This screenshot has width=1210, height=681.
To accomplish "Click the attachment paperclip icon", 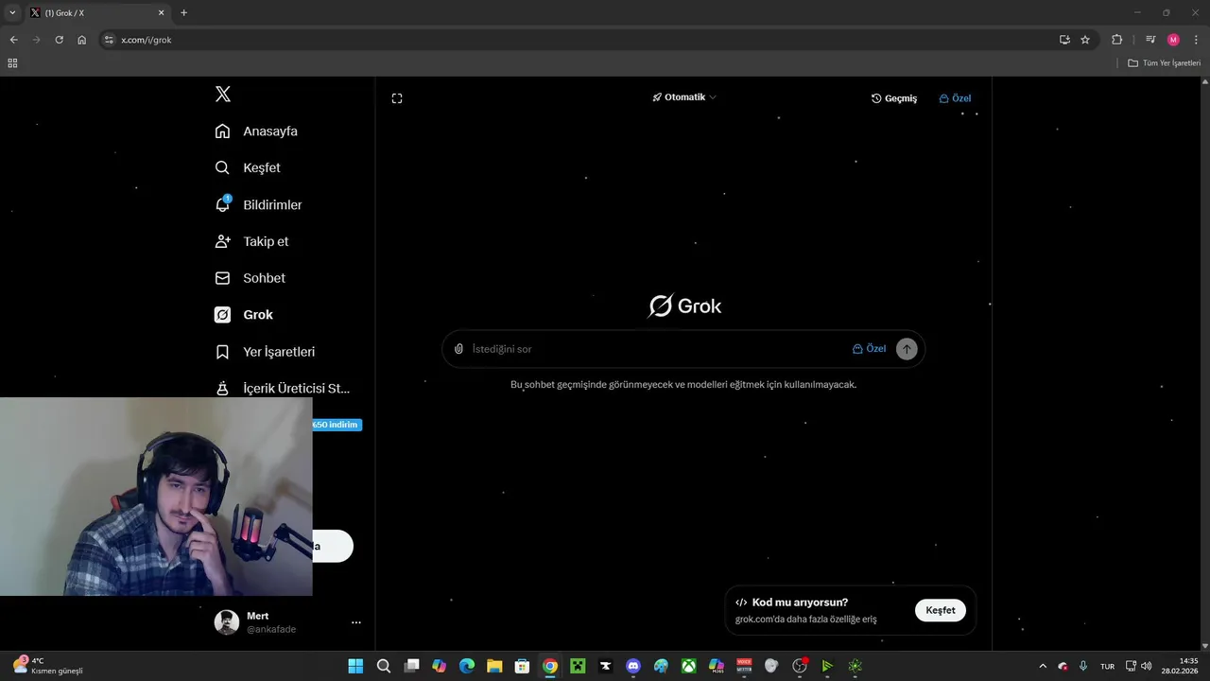I will (x=458, y=349).
